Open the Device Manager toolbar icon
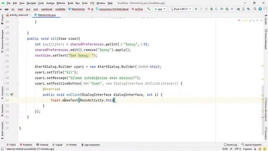 (243, 9)
